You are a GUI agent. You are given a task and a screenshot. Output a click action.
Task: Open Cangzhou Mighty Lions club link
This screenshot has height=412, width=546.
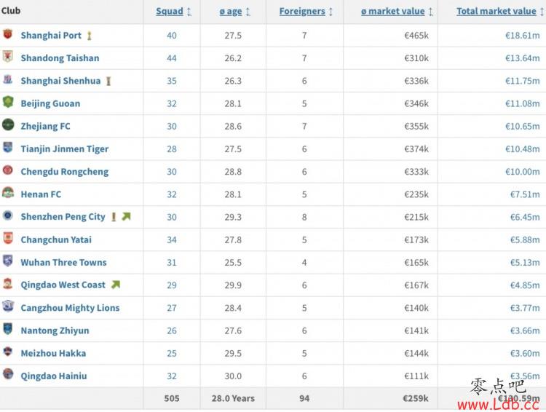coord(70,308)
